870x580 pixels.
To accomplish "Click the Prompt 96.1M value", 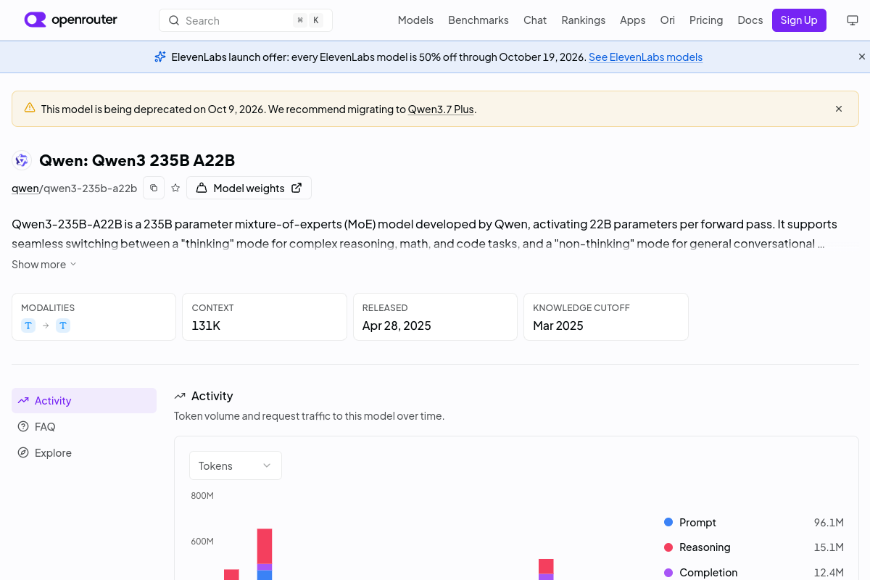I will (829, 522).
